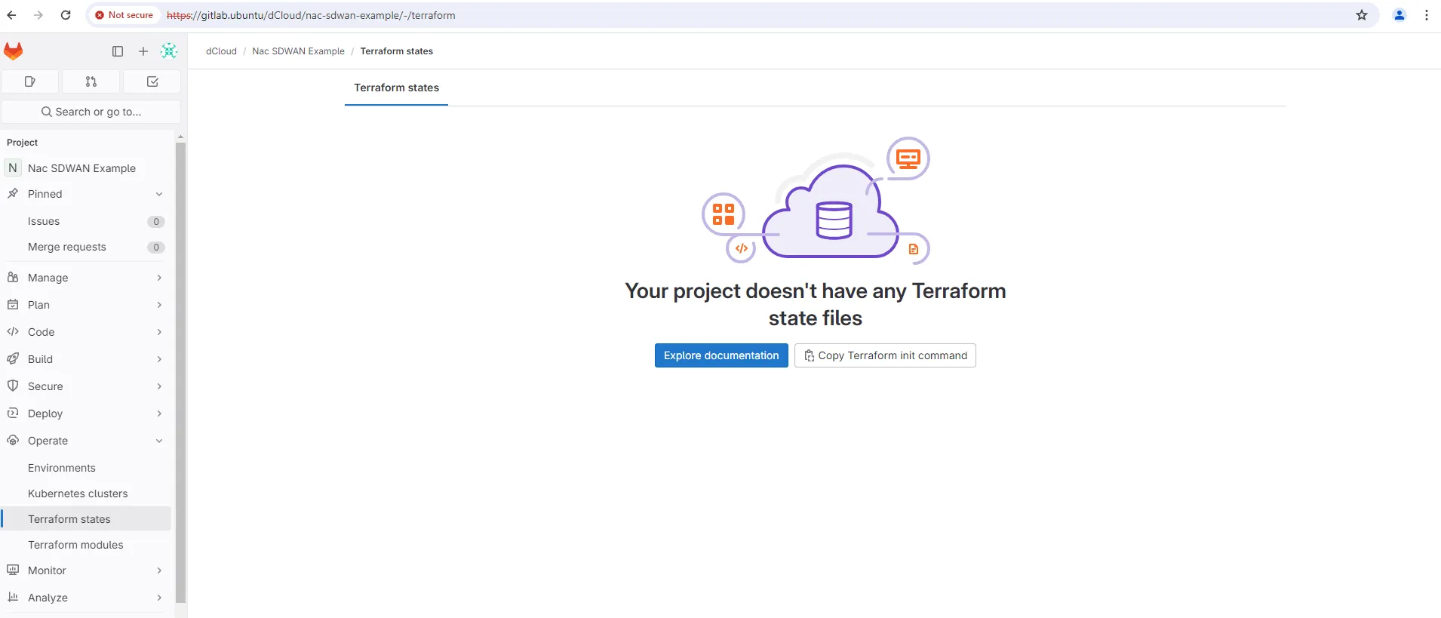Screen dimensions: 1441x618
Task: Click the Search or go to field
Action: pyautogui.click(x=91, y=112)
